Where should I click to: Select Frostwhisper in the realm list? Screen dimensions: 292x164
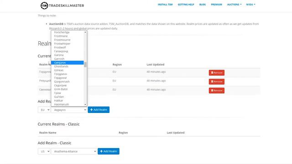[x=67, y=44]
